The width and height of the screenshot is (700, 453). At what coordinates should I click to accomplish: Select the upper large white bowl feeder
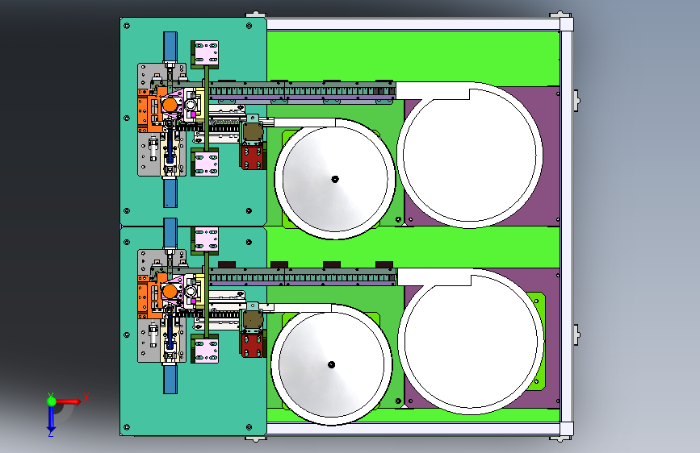click(x=470, y=155)
